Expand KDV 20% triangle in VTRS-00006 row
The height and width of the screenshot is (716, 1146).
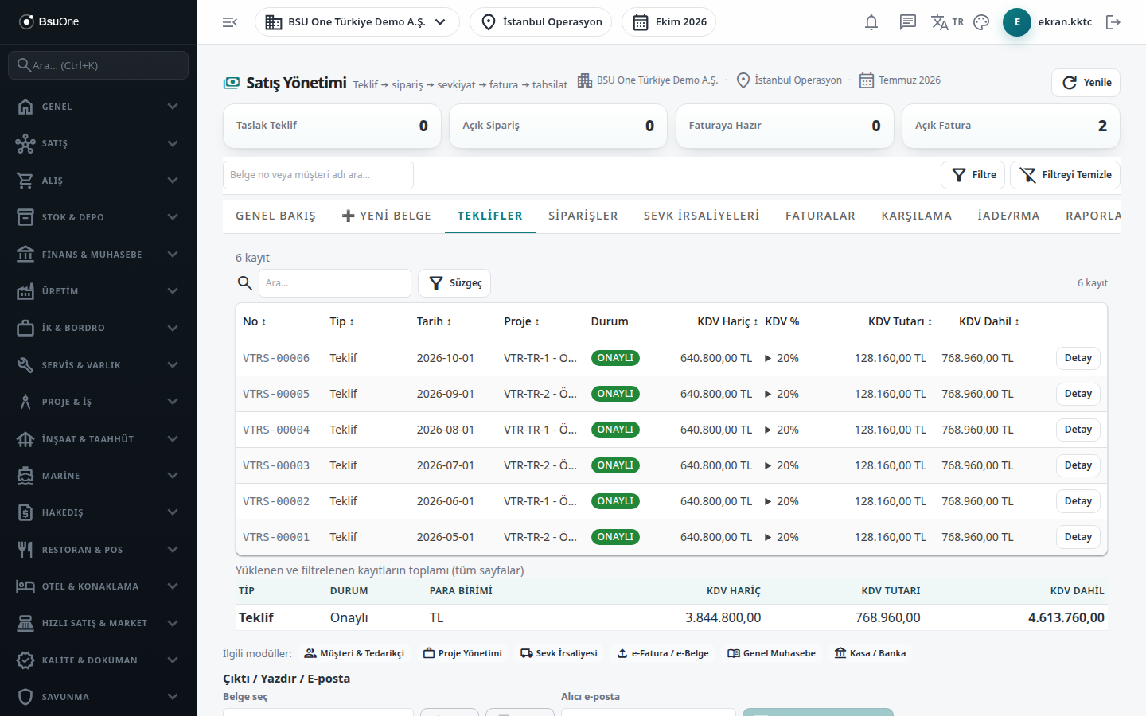pyautogui.click(x=768, y=359)
